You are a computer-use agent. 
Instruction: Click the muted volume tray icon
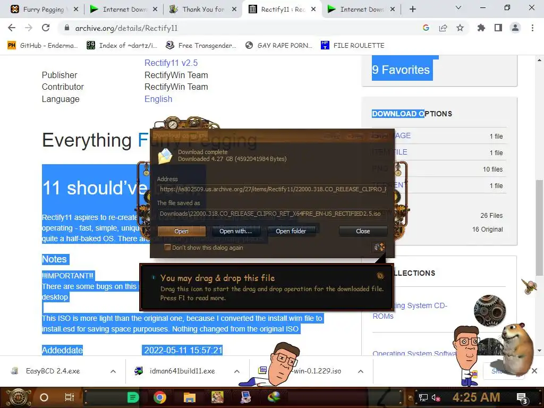(x=436, y=397)
